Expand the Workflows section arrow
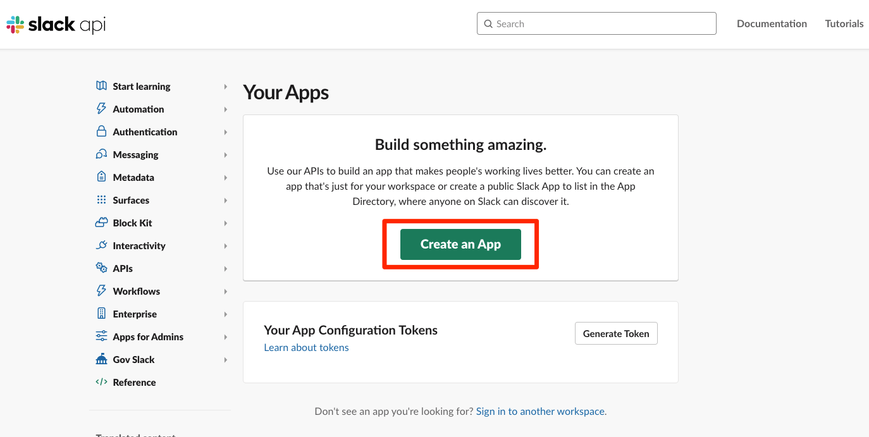The image size is (869, 437). (x=225, y=292)
